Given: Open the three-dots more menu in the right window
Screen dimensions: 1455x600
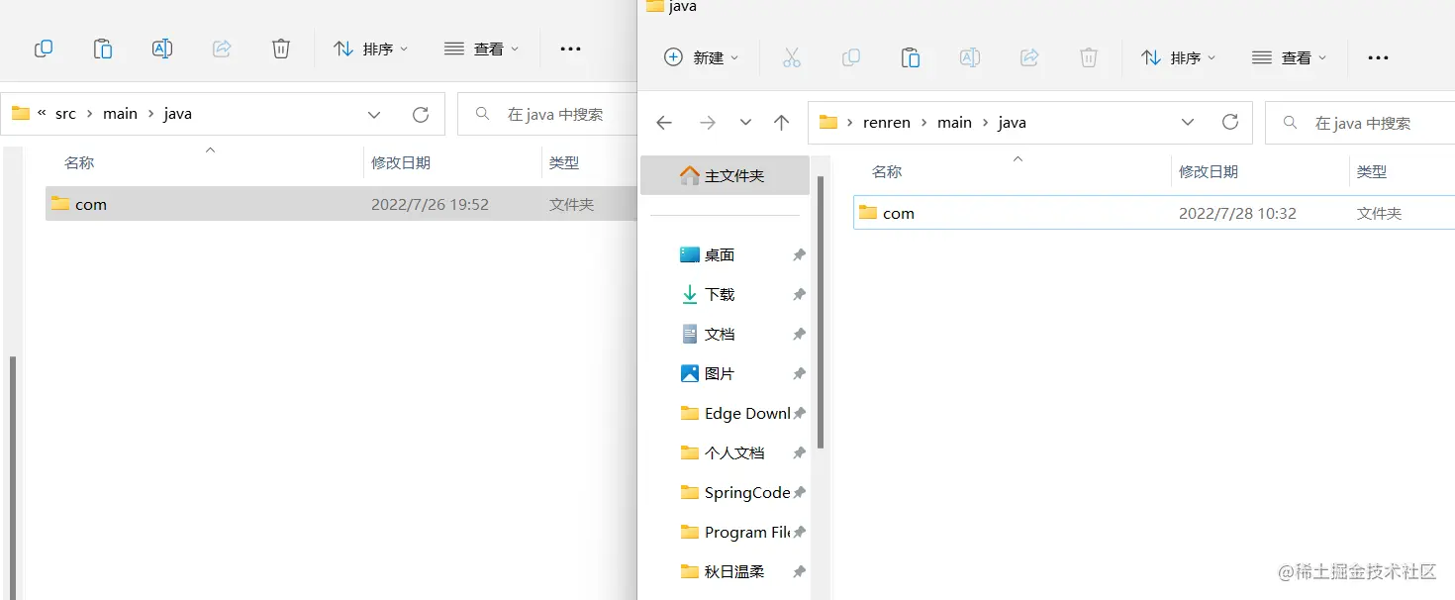Looking at the screenshot, I should pos(1378,57).
